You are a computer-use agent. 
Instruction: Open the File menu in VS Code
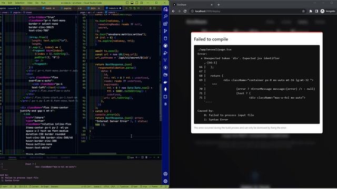[x=3, y=3]
